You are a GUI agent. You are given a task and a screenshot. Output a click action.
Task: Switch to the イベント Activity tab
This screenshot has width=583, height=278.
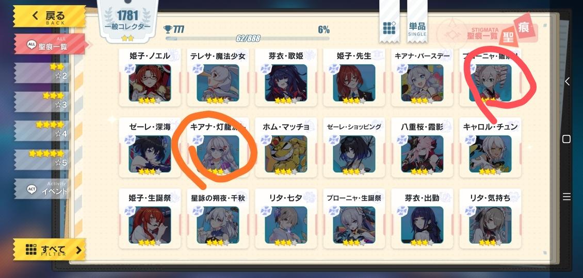[42, 188]
